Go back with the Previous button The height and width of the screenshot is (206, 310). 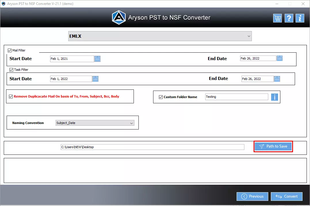click(x=252, y=196)
